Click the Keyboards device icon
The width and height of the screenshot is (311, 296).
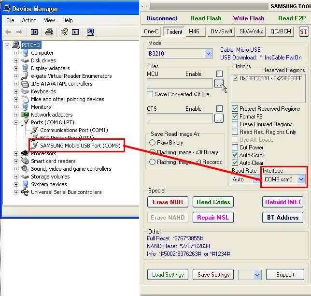pyautogui.click(x=25, y=91)
